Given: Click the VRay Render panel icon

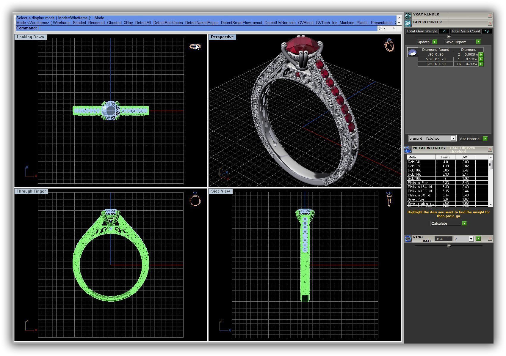Looking at the screenshot, I should pyautogui.click(x=408, y=15).
